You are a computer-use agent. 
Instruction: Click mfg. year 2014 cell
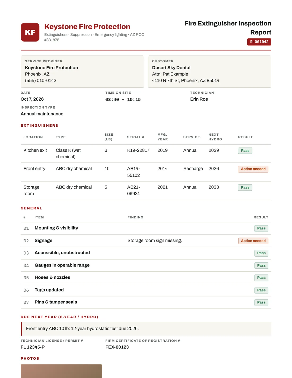[162, 169]
